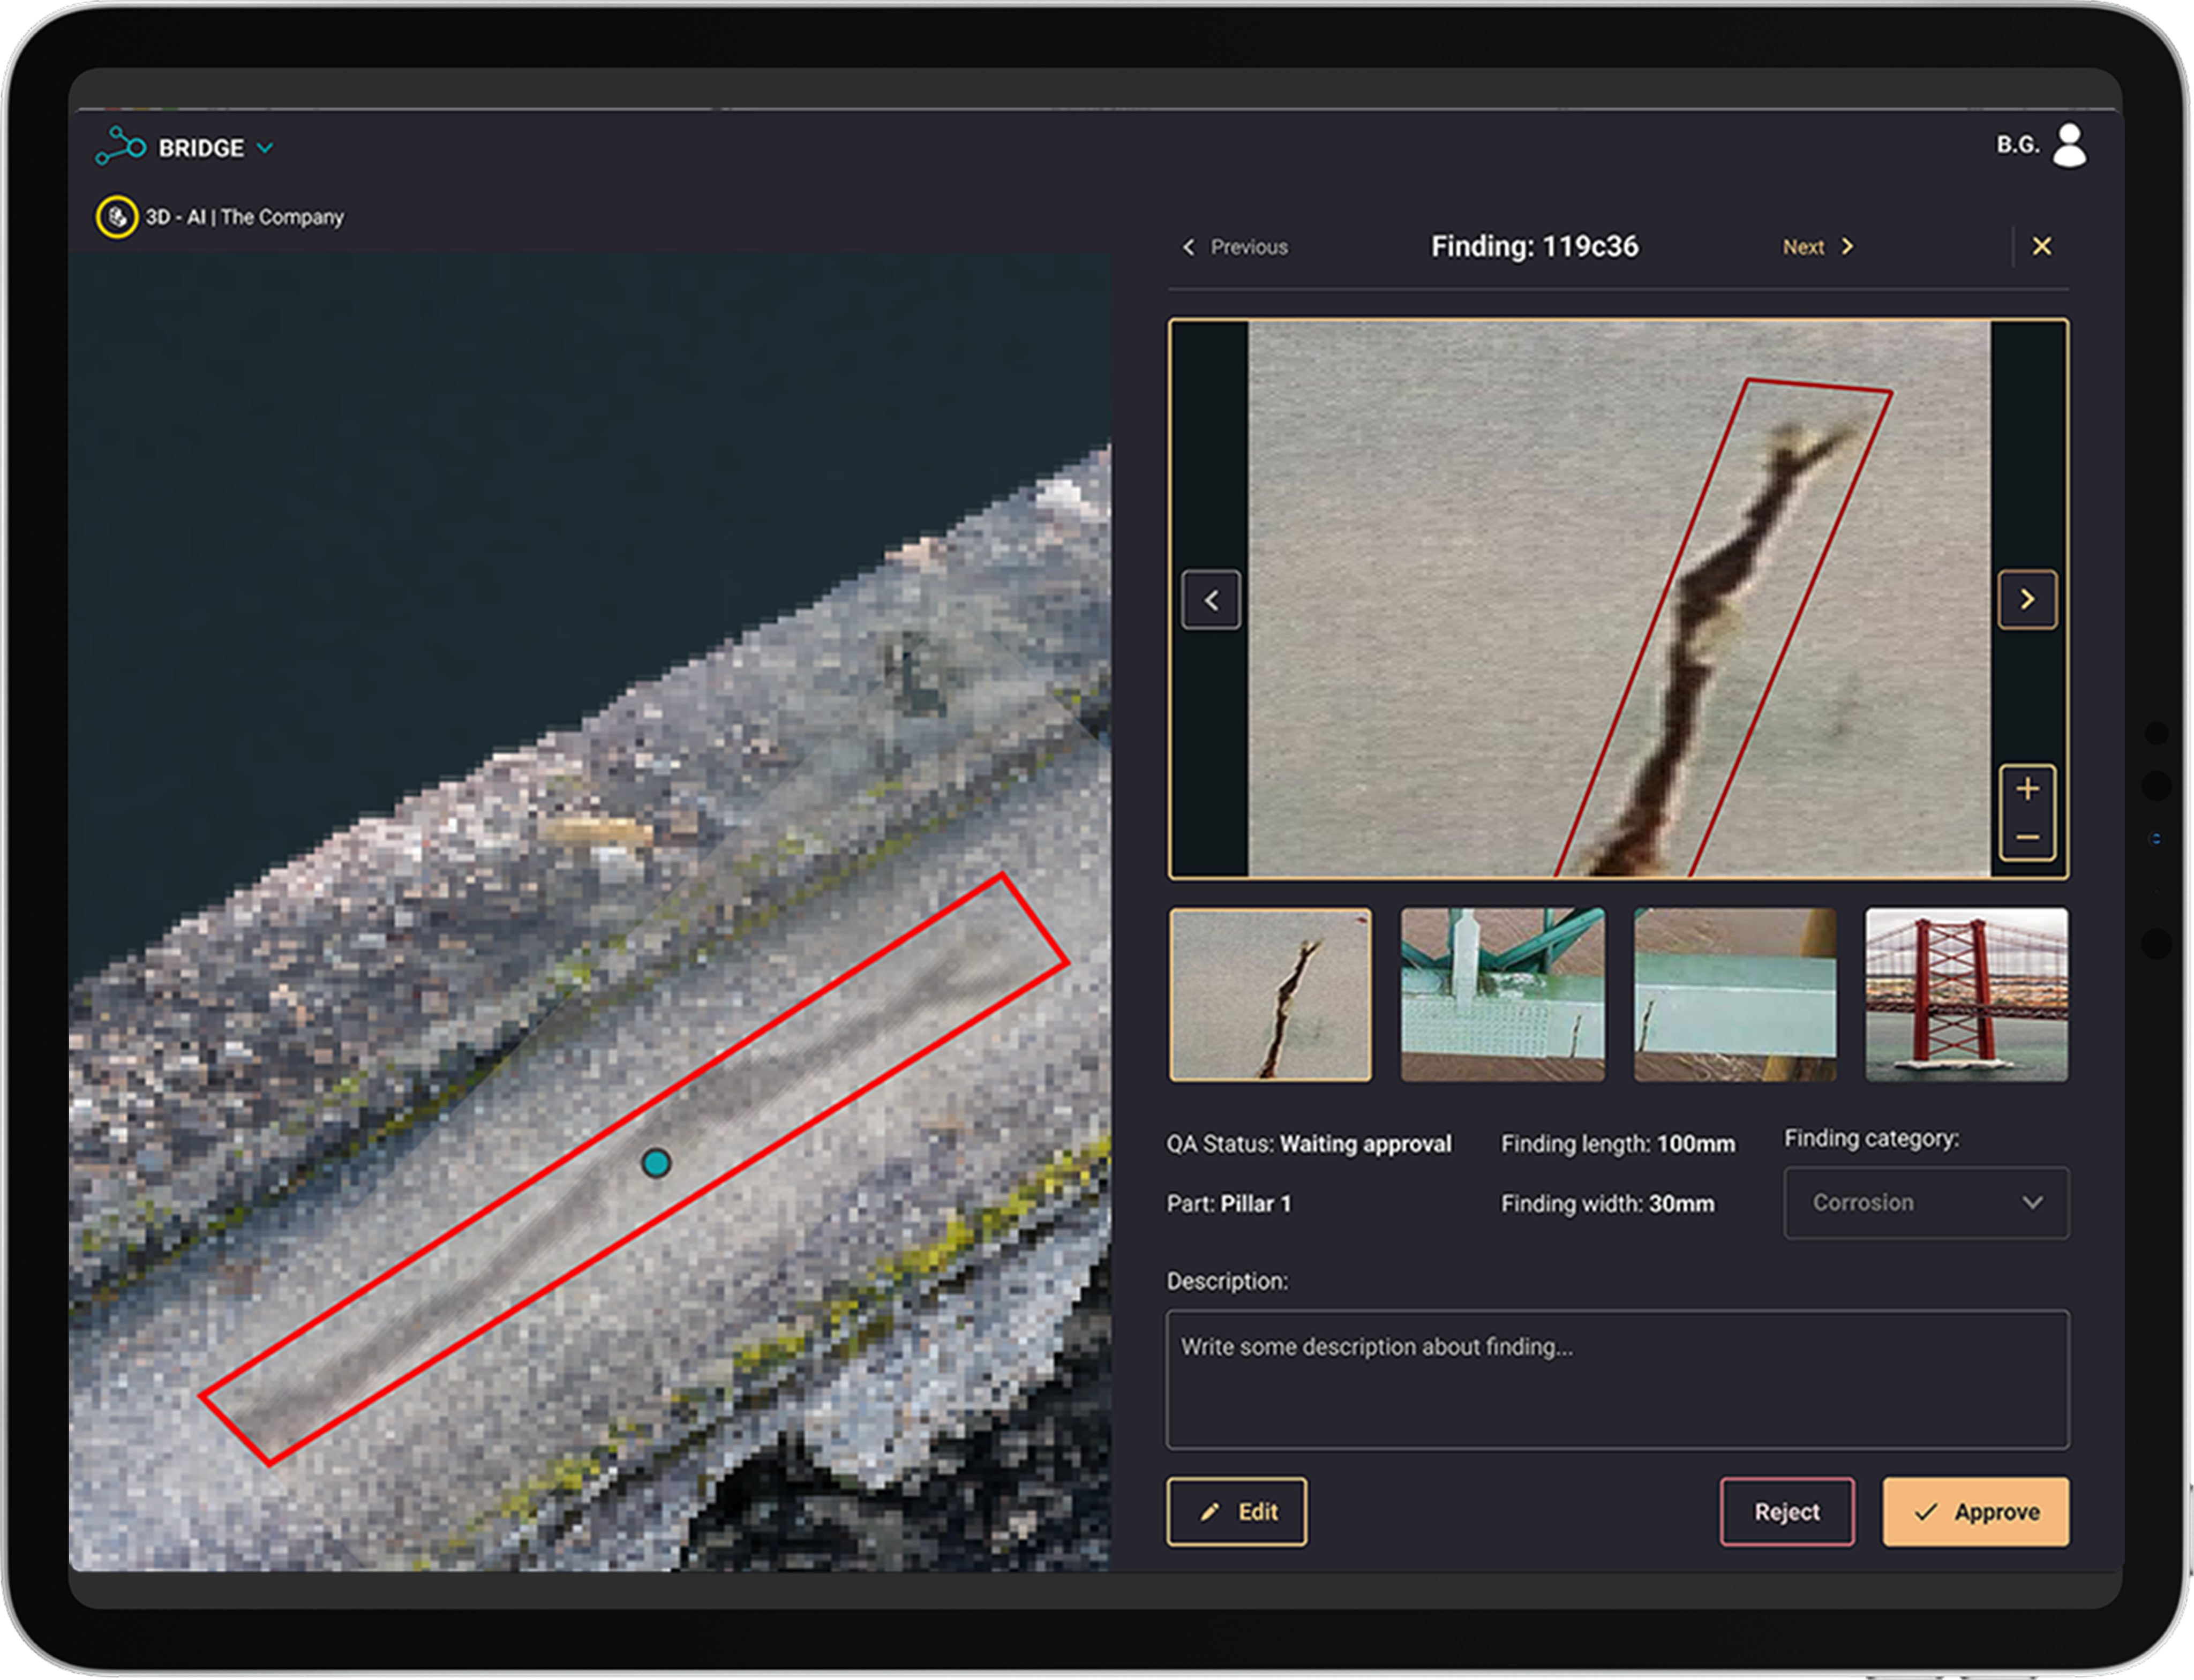Open the B.G. user profile icon
The width and height of the screenshot is (2194, 1680).
2069,146
